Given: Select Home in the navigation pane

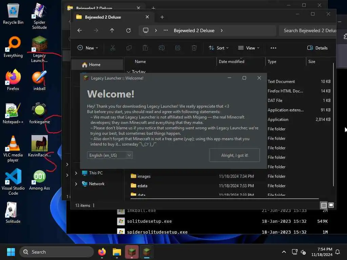Looking at the screenshot, I should coord(97,65).
